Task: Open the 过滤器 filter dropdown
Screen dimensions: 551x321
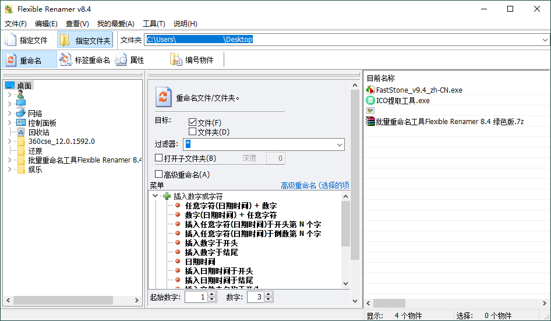Action: tap(339, 145)
